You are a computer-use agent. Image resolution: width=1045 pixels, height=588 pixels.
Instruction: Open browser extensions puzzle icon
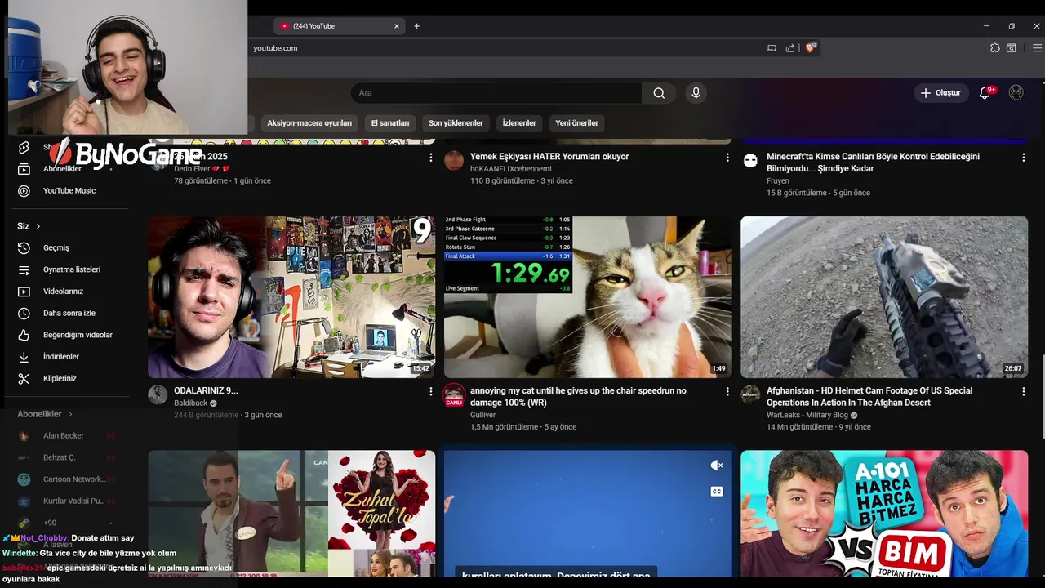pos(994,48)
